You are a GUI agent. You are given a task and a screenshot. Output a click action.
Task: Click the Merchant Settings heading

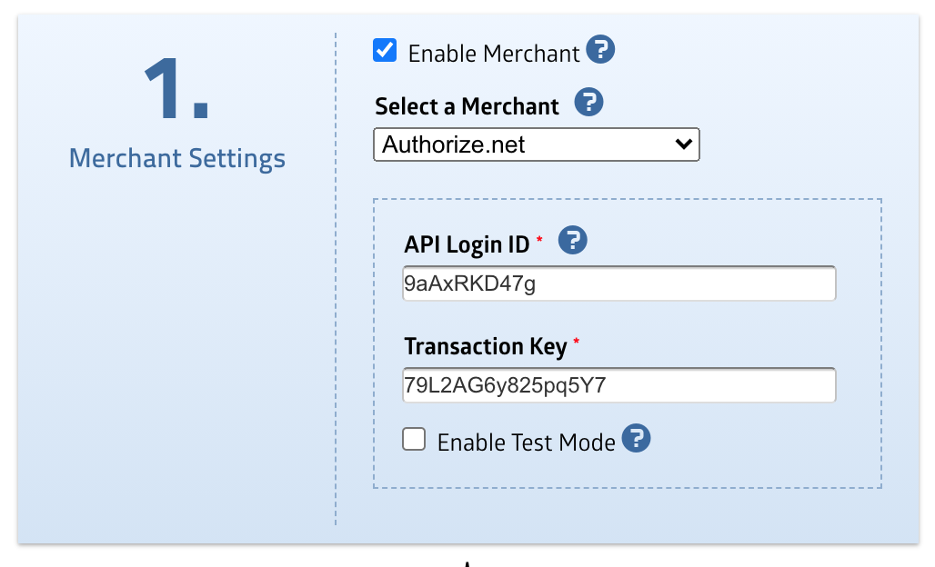[x=177, y=158]
